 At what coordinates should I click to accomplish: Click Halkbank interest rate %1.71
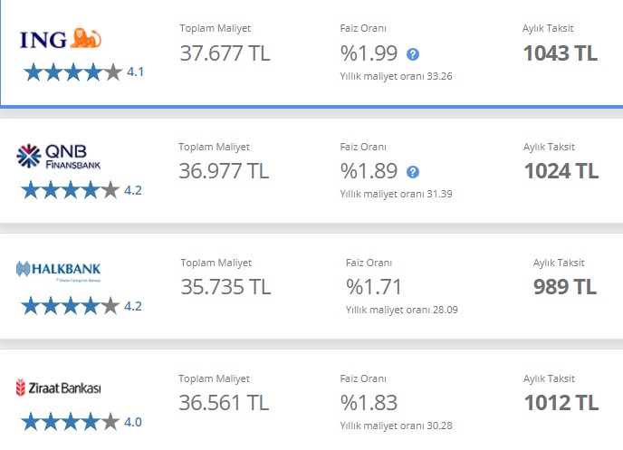pyautogui.click(x=373, y=287)
